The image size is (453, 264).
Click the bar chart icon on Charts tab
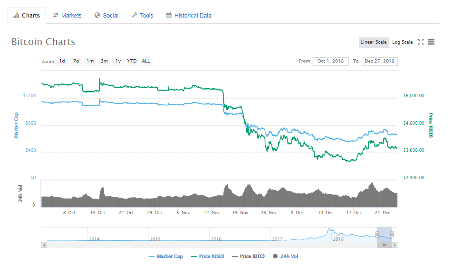16,15
